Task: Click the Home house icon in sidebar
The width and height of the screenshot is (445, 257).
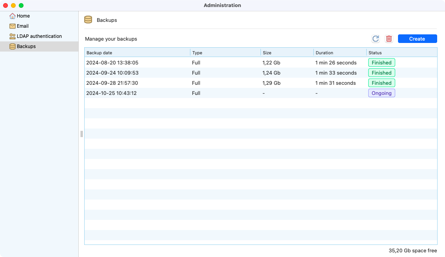Action: pyautogui.click(x=12, y=16)
